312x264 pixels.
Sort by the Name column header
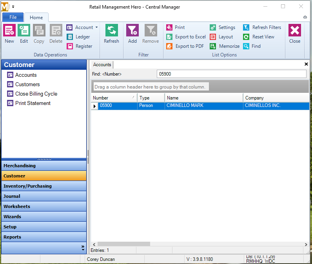click(x=204, y=98)
